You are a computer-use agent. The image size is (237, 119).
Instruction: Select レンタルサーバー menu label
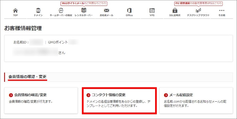(84, 15)
